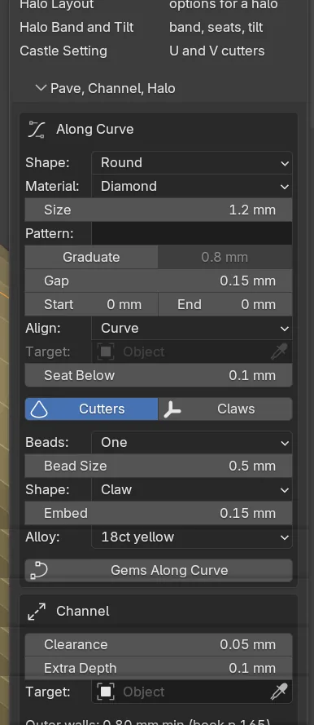Click the empty Pattern input field
The height and width of the screenshot is (725, 314).
point(192,233)
